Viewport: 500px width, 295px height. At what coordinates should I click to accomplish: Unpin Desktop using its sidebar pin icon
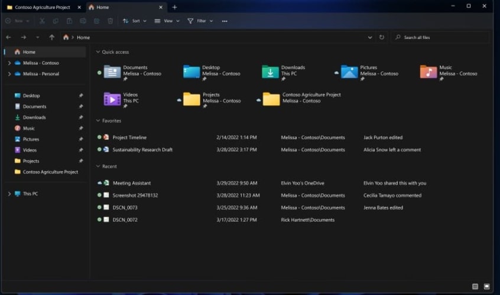click(81, 96)
